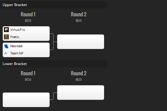Click BO3 label under Lower Round 2
The width and height of the screenshot is (167, 111).
click(x=79, y=80)
